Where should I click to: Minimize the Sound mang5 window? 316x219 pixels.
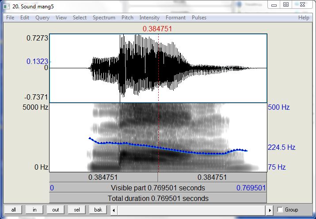click(x=274, y=5)
